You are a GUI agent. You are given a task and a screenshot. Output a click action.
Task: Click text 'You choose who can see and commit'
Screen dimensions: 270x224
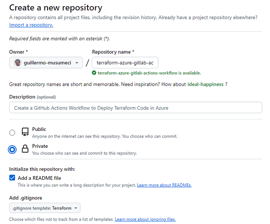(84, 153)
